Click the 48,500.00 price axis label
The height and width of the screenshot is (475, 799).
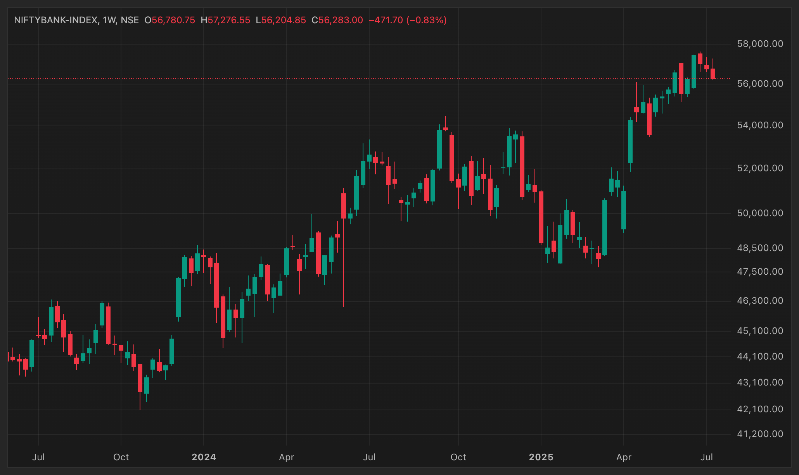click(760, 248)
